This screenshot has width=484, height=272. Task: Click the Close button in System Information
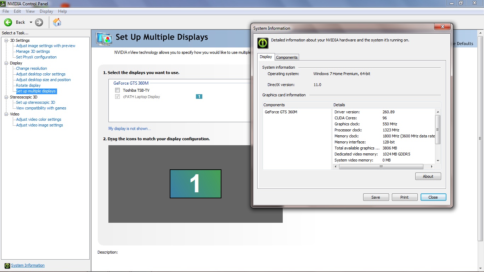(x=433, y=197)
